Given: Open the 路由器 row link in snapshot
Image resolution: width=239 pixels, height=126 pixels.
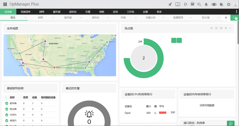Looking at the screenshot, I should (13, 109).
